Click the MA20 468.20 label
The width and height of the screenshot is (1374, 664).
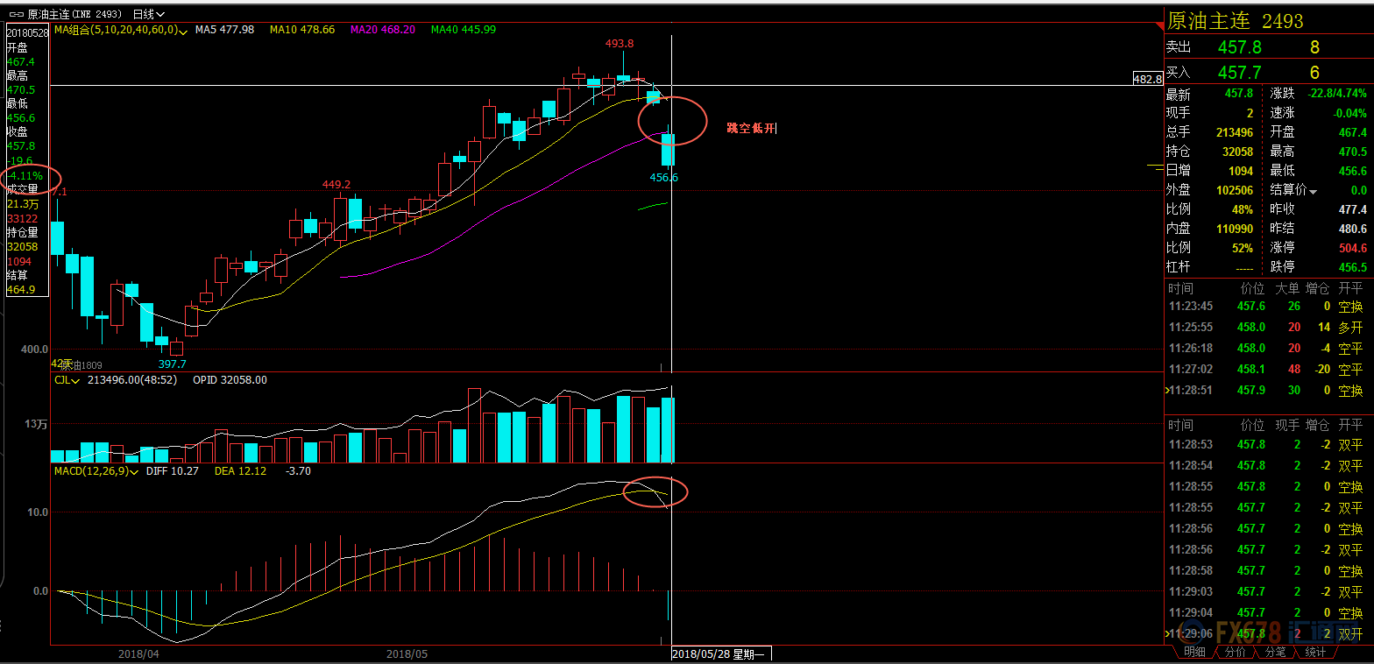click(x=383, y=30)
